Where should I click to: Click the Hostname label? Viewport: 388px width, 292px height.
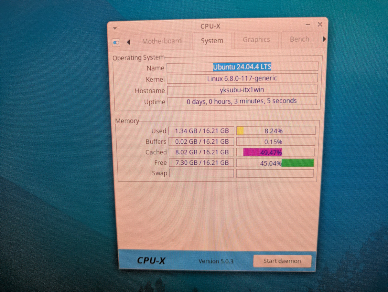tap(150, 91)
